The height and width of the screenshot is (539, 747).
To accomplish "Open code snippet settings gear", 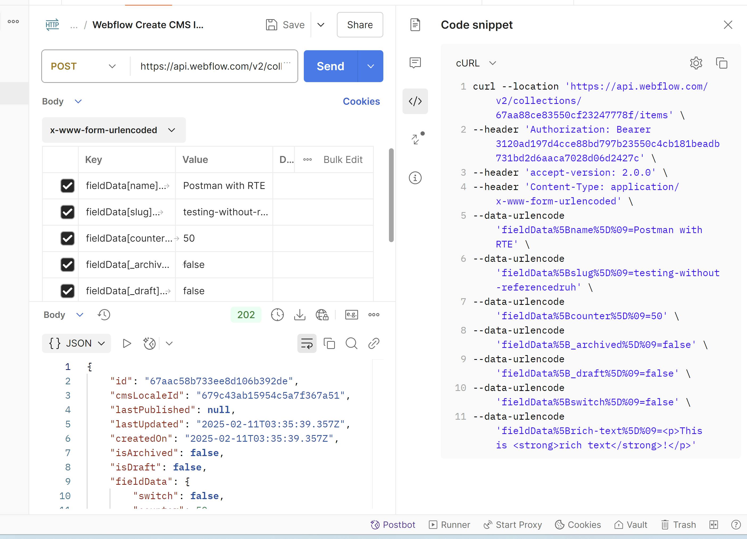I will click(x=696, y=63).
